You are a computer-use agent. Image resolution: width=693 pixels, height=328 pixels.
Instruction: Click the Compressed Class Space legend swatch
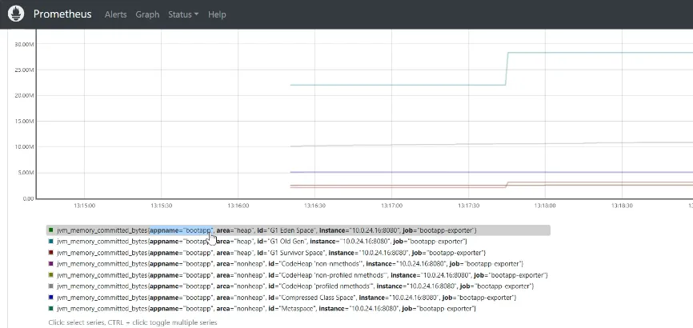click(51, 297)
